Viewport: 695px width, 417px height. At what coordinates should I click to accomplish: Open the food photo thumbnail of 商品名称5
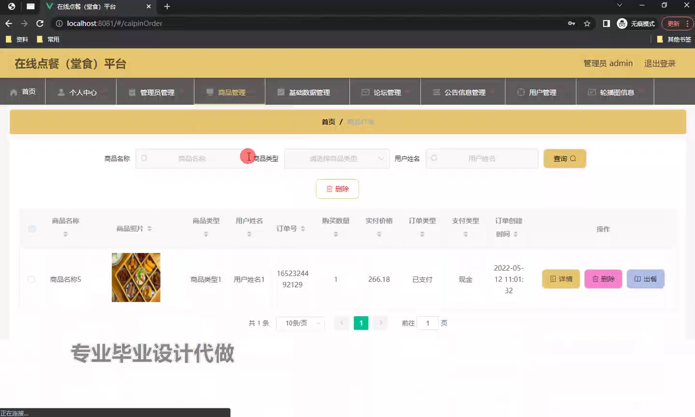[136, 278]
